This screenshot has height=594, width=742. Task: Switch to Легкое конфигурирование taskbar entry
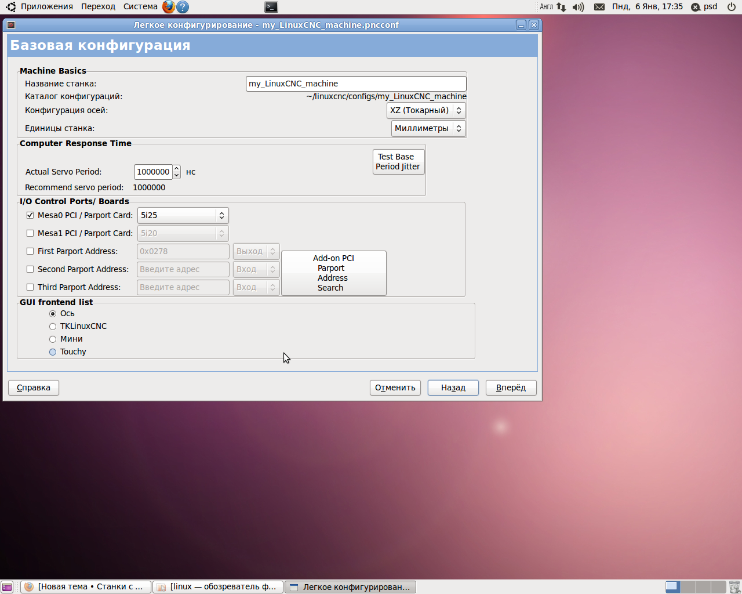click(x=350, y=587)
